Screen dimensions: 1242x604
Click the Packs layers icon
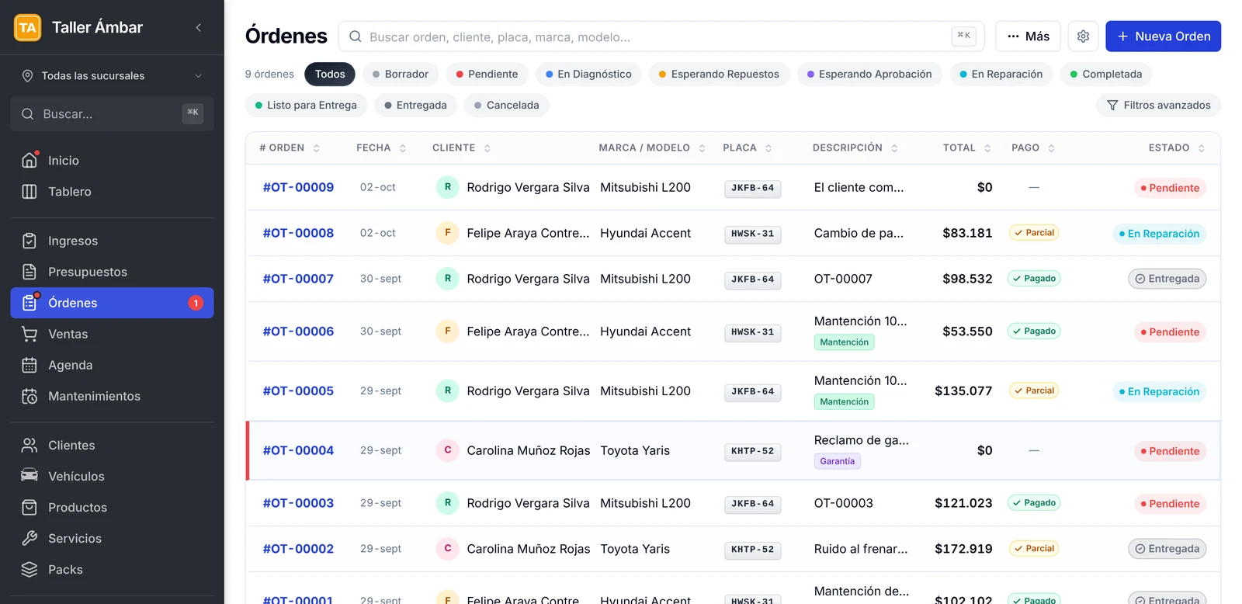point(29,569)
